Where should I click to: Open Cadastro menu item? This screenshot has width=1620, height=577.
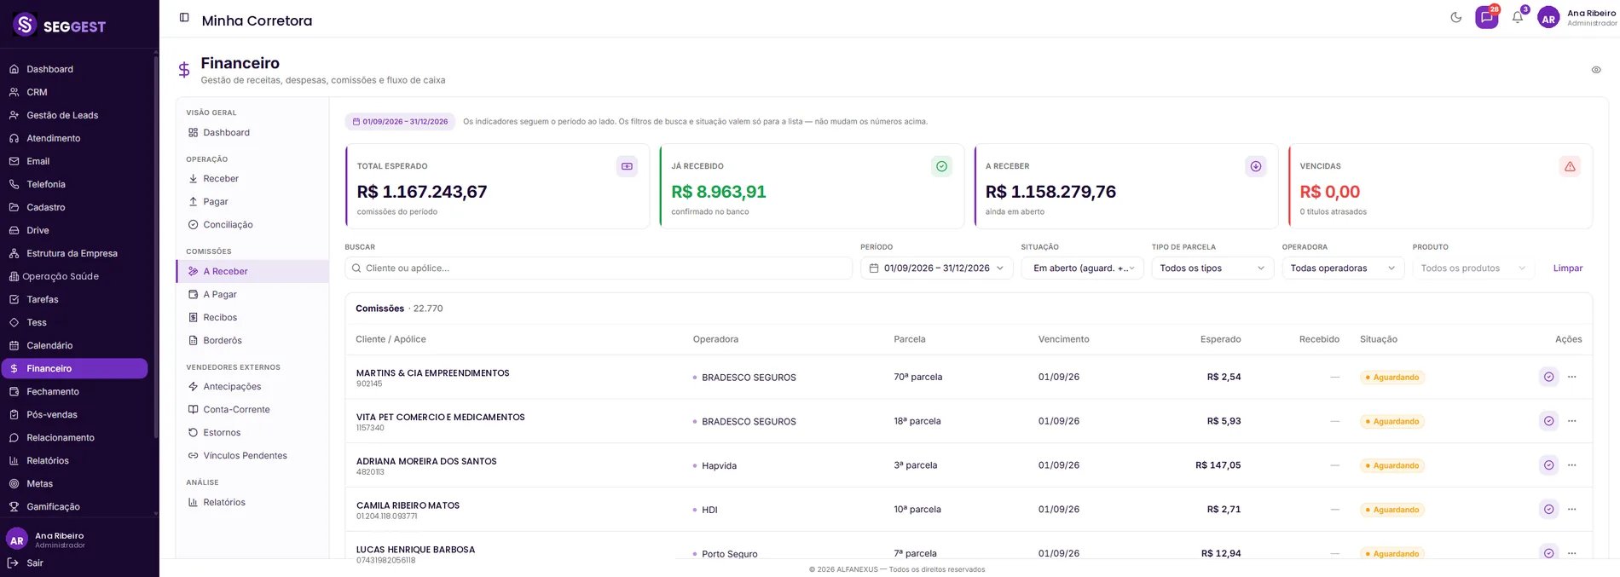point(75,207)
